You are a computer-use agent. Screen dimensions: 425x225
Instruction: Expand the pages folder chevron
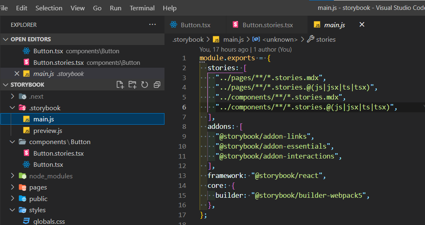(x=12, y=187)
